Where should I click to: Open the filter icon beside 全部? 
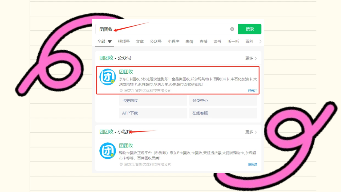[110, 42]
